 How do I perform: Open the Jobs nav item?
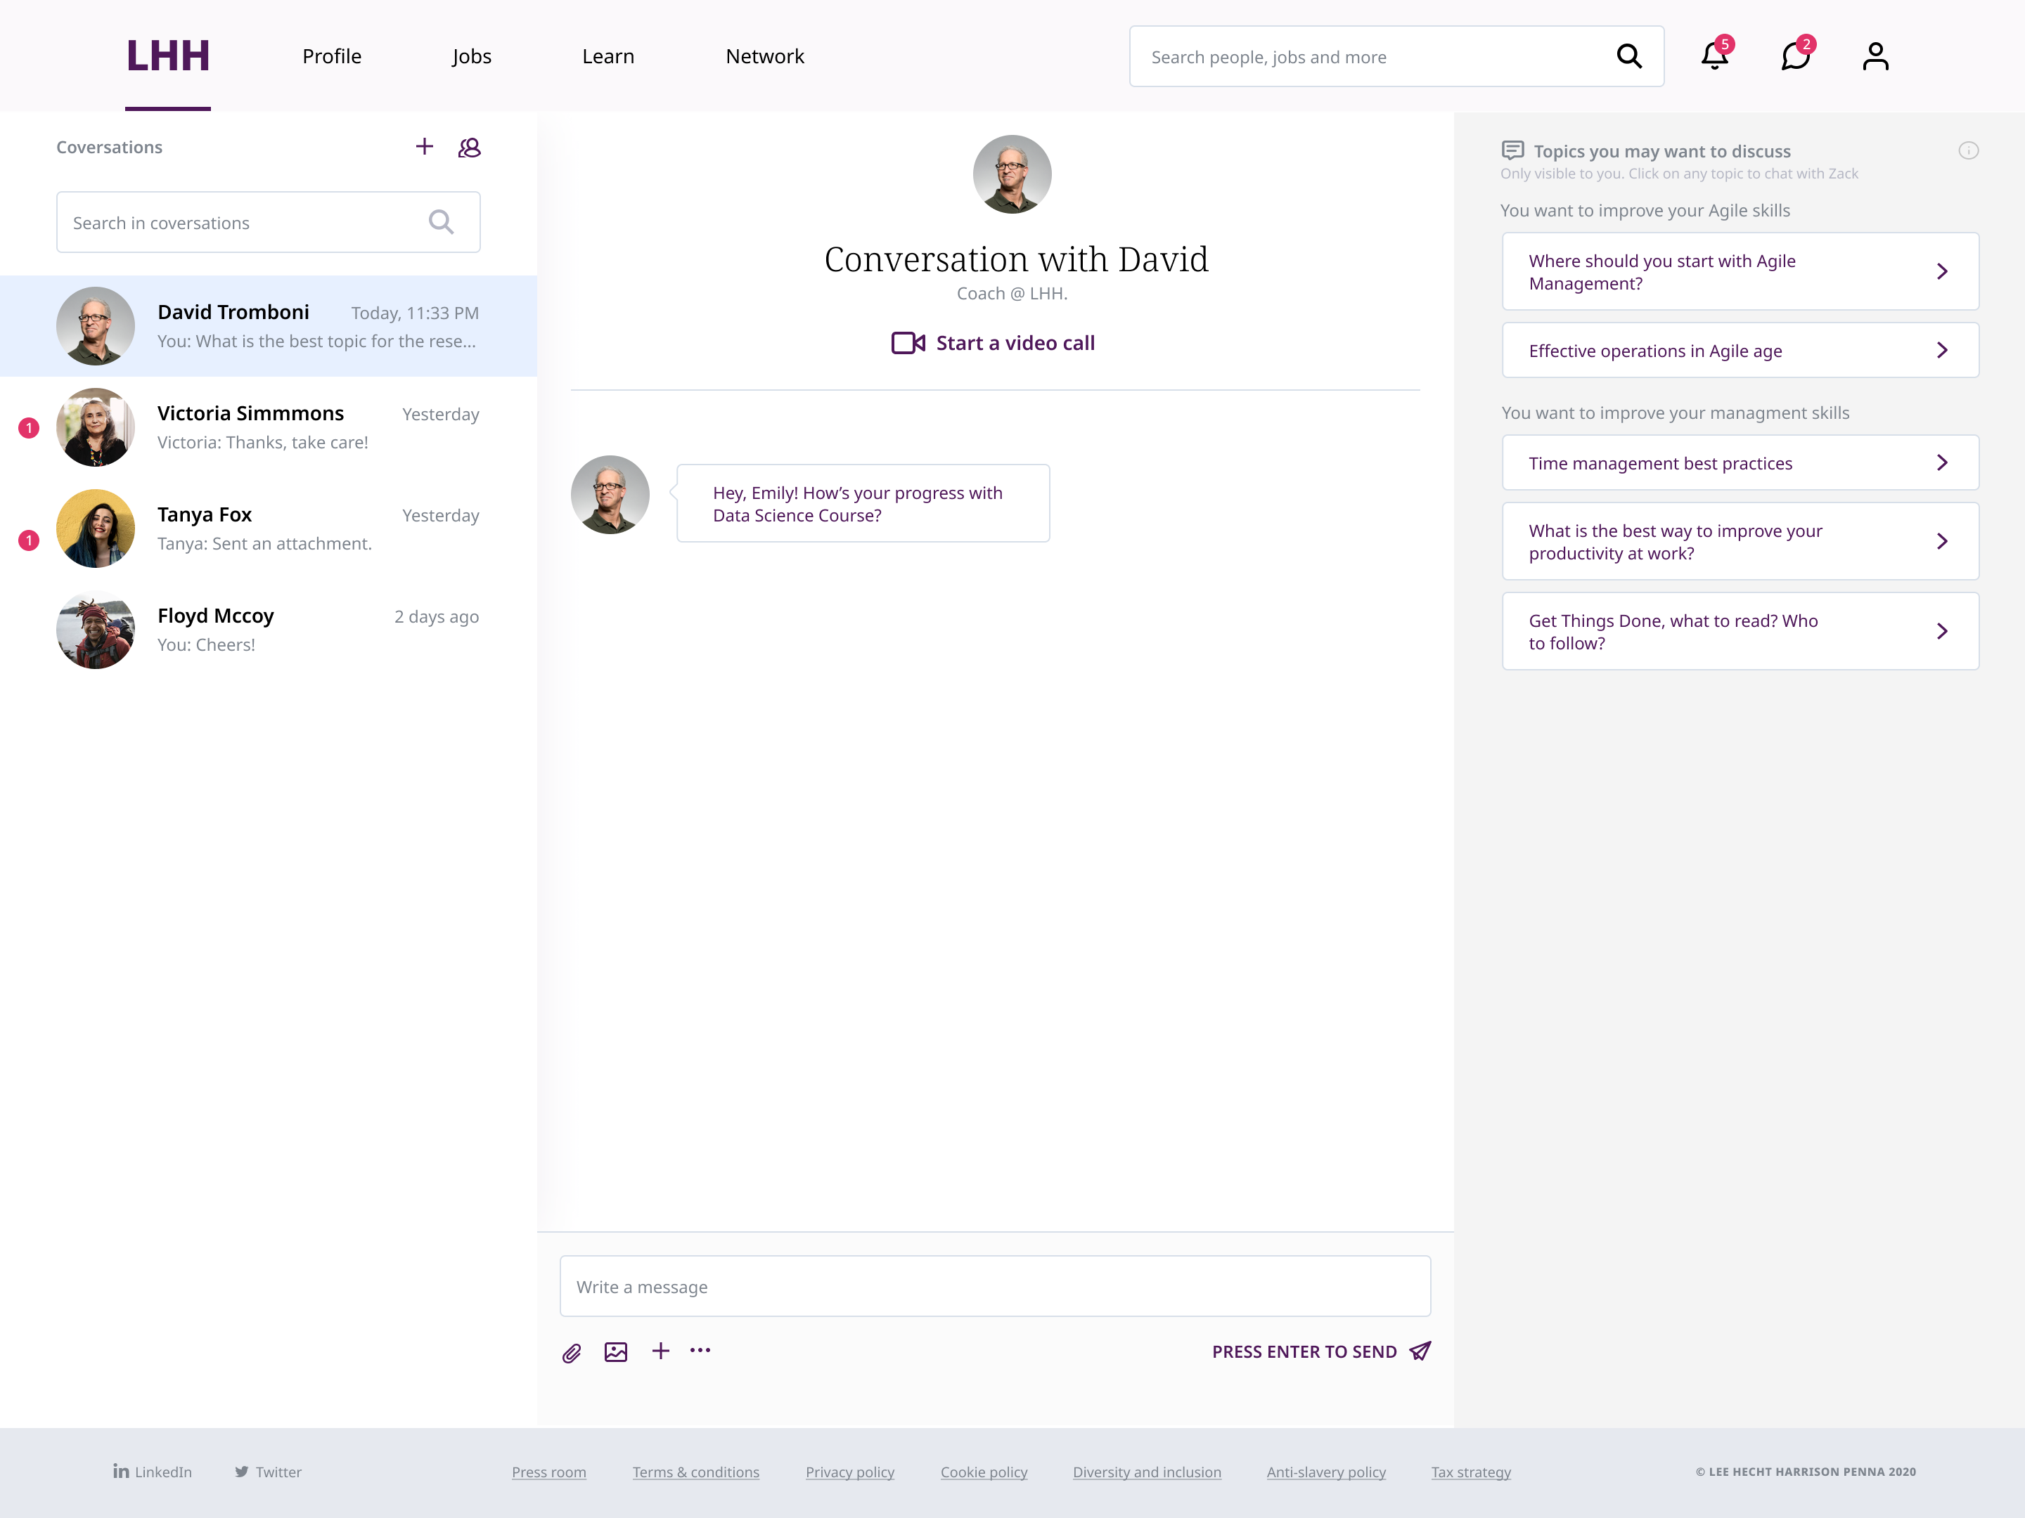click(472, 57)
